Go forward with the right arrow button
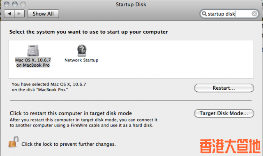 (19, 14)
